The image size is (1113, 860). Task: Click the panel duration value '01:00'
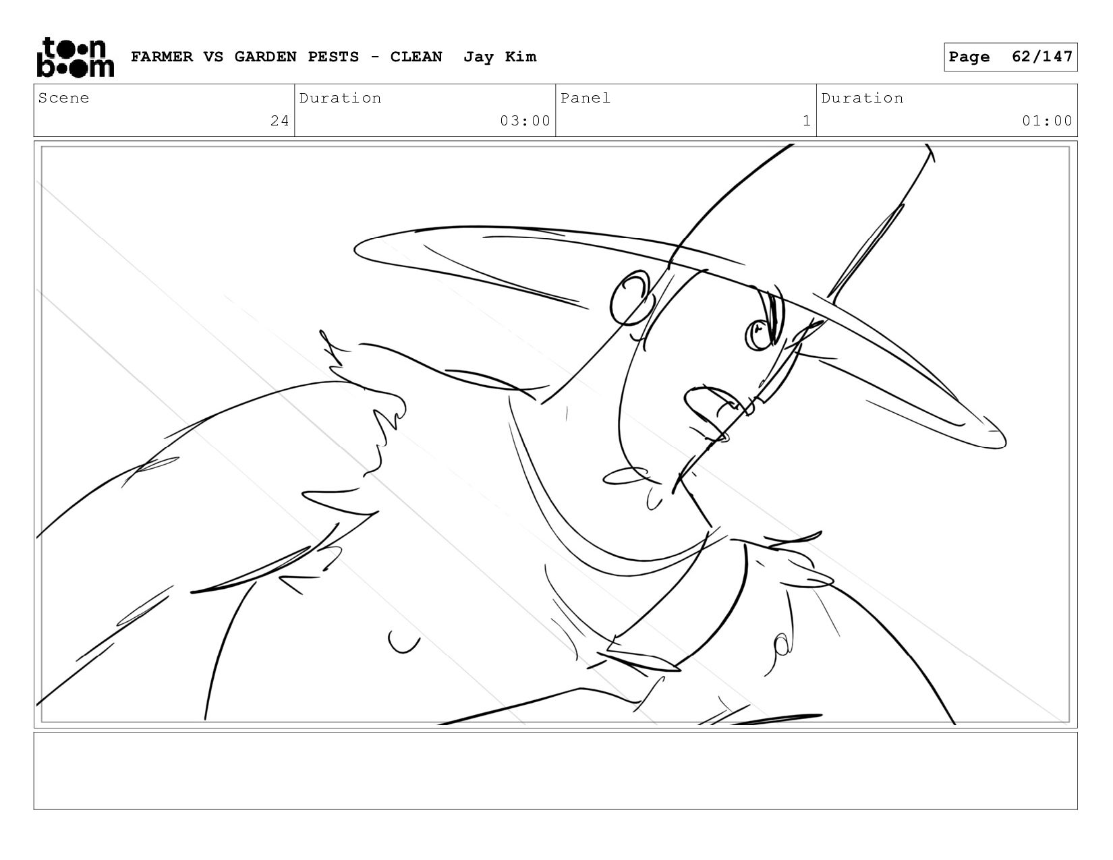(1047, 121)
